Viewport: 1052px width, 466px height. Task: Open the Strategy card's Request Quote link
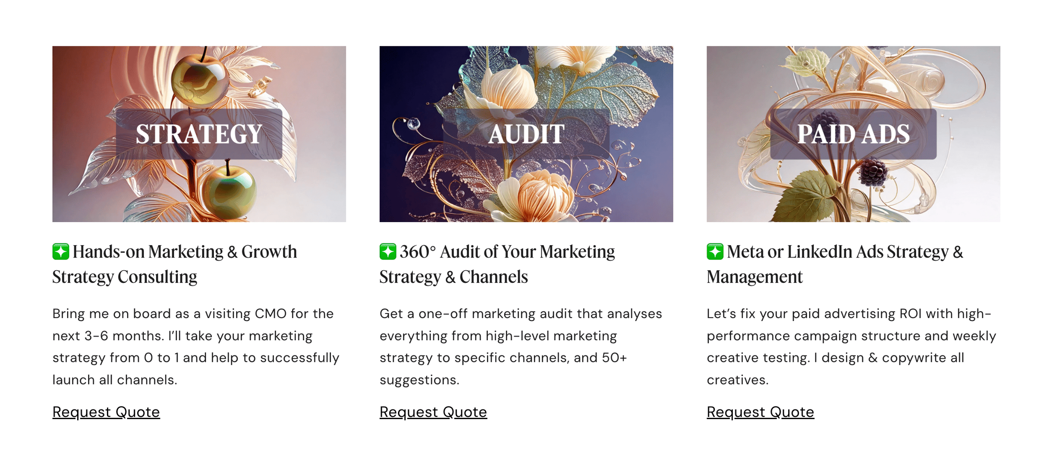pos(106,412)
